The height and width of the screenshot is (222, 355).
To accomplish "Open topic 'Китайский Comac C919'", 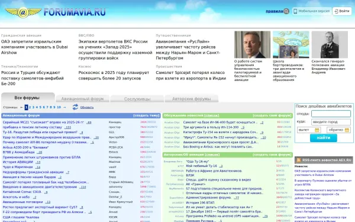I will [x=22, y=192].
